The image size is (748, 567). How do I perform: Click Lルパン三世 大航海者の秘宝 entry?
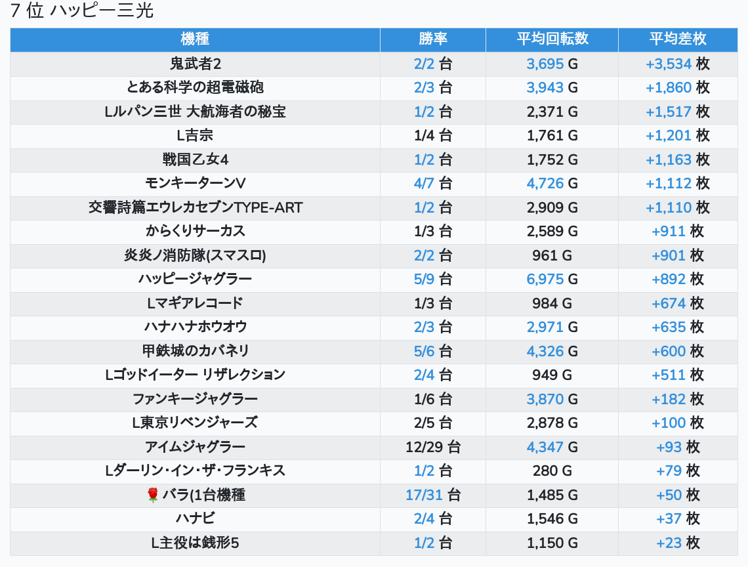click(195, 112)
